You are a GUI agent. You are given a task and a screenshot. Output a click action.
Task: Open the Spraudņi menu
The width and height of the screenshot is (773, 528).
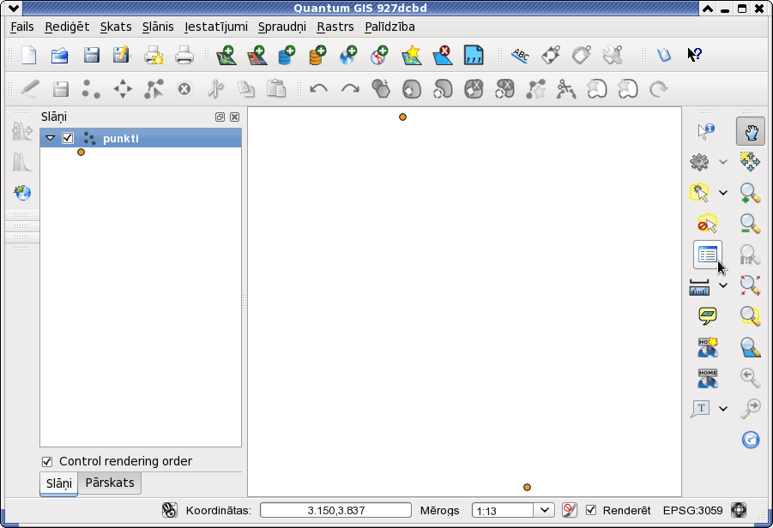click(282, 27)
